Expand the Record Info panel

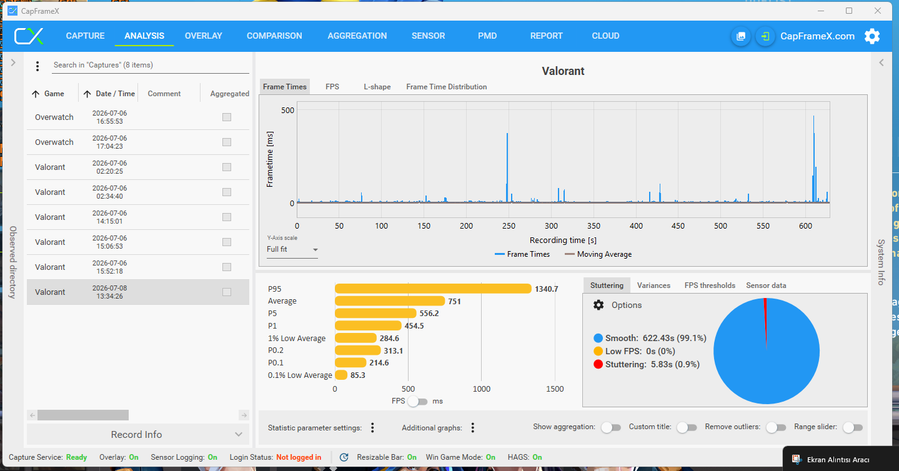[x=137, y=434]
